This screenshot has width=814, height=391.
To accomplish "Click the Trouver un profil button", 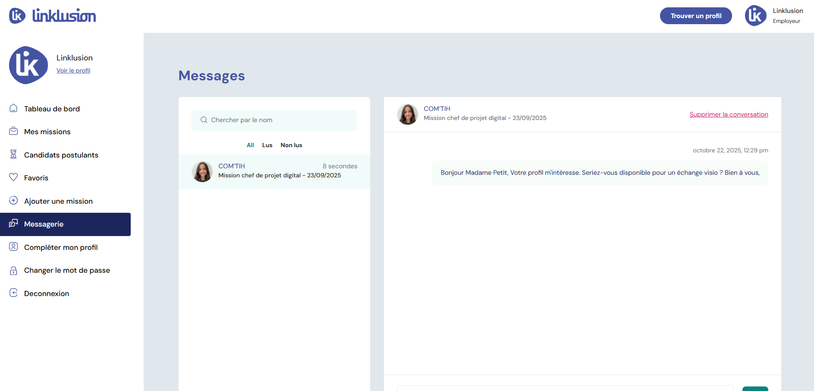I will point(696,16).
